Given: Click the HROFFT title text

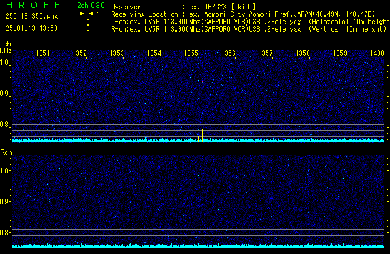Looking at the screenshot, I should tap(38, 5).
